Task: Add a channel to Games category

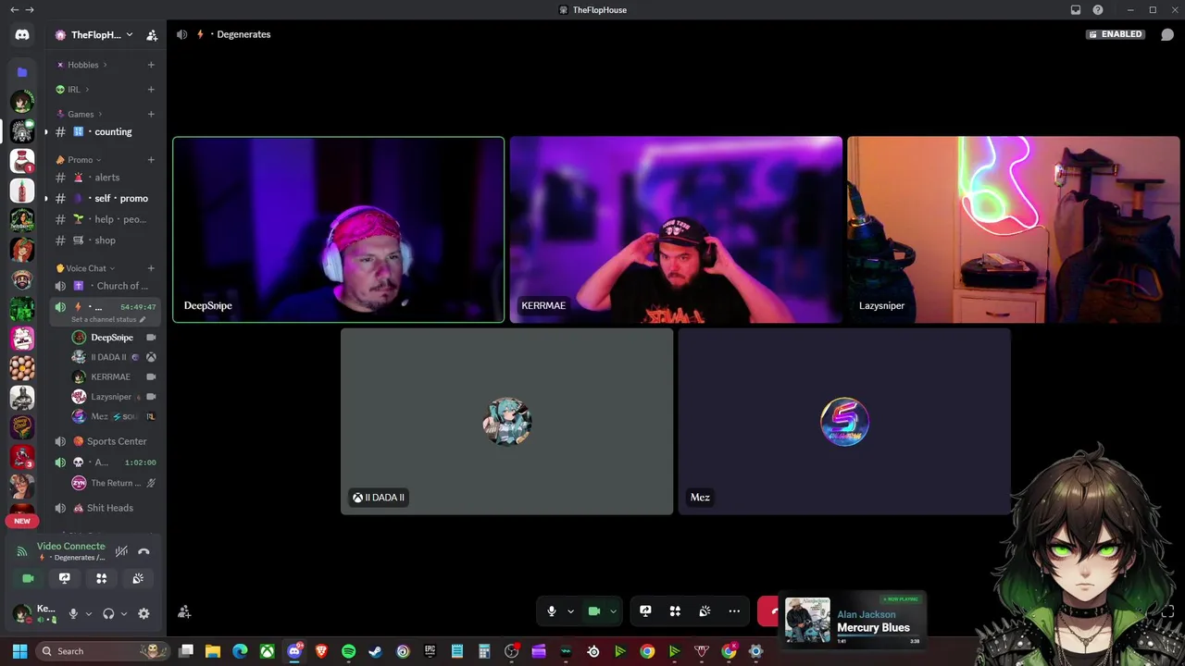Action: pyautogui.click(x=151, y=114)
